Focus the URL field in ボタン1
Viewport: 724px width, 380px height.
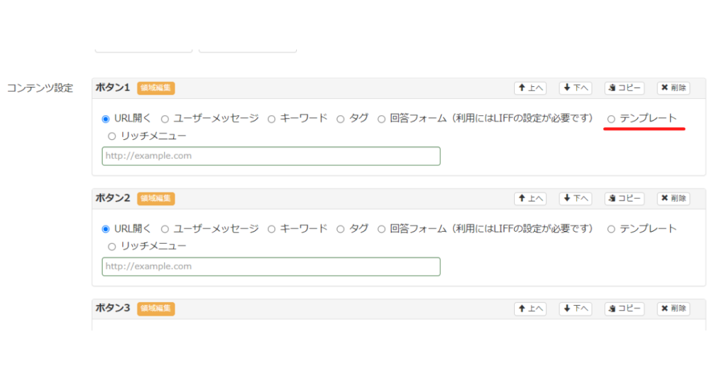pos(271,156)
